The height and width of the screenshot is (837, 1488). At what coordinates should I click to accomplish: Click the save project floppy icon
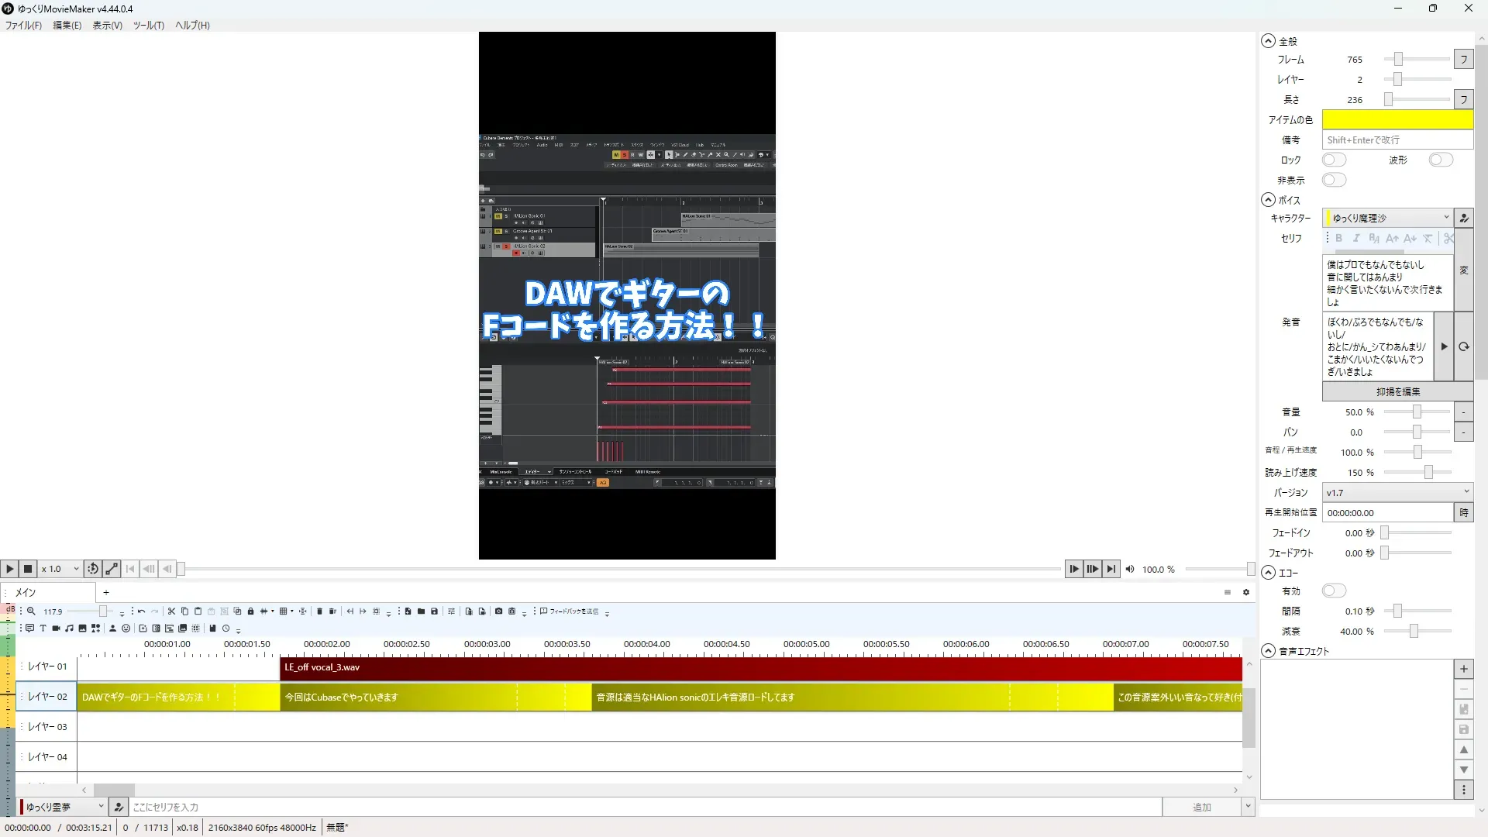tap(434, 611)
